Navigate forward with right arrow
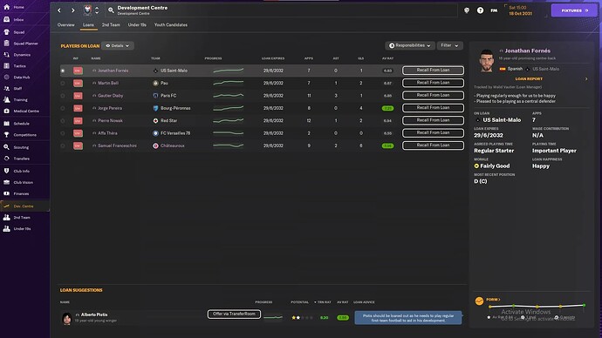This screenshot has height=338, width=602. click(73, 10)
